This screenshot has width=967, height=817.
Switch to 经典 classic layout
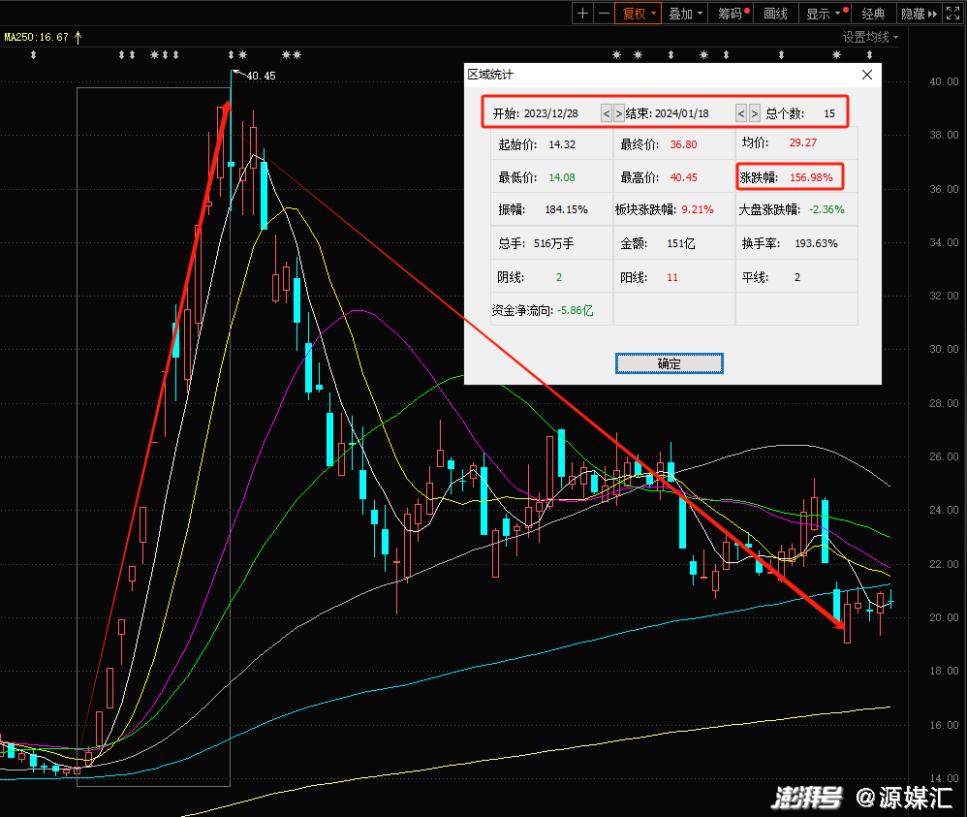[x=873, y=14]
